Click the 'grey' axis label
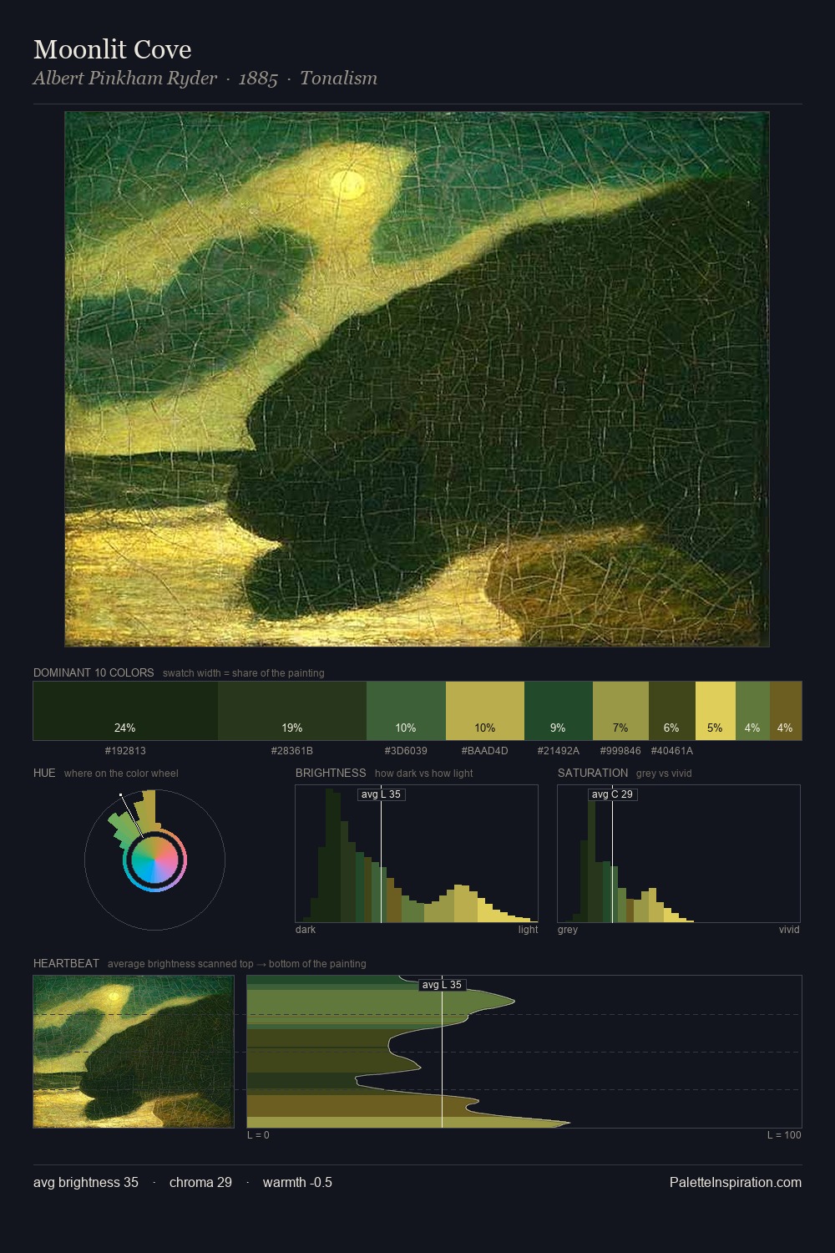The image size is (835, 1253). tap(568, 930)
